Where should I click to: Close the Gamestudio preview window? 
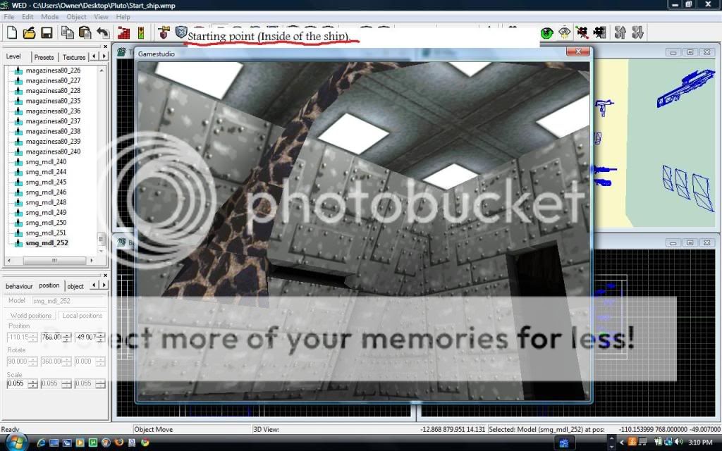point(578,51)
